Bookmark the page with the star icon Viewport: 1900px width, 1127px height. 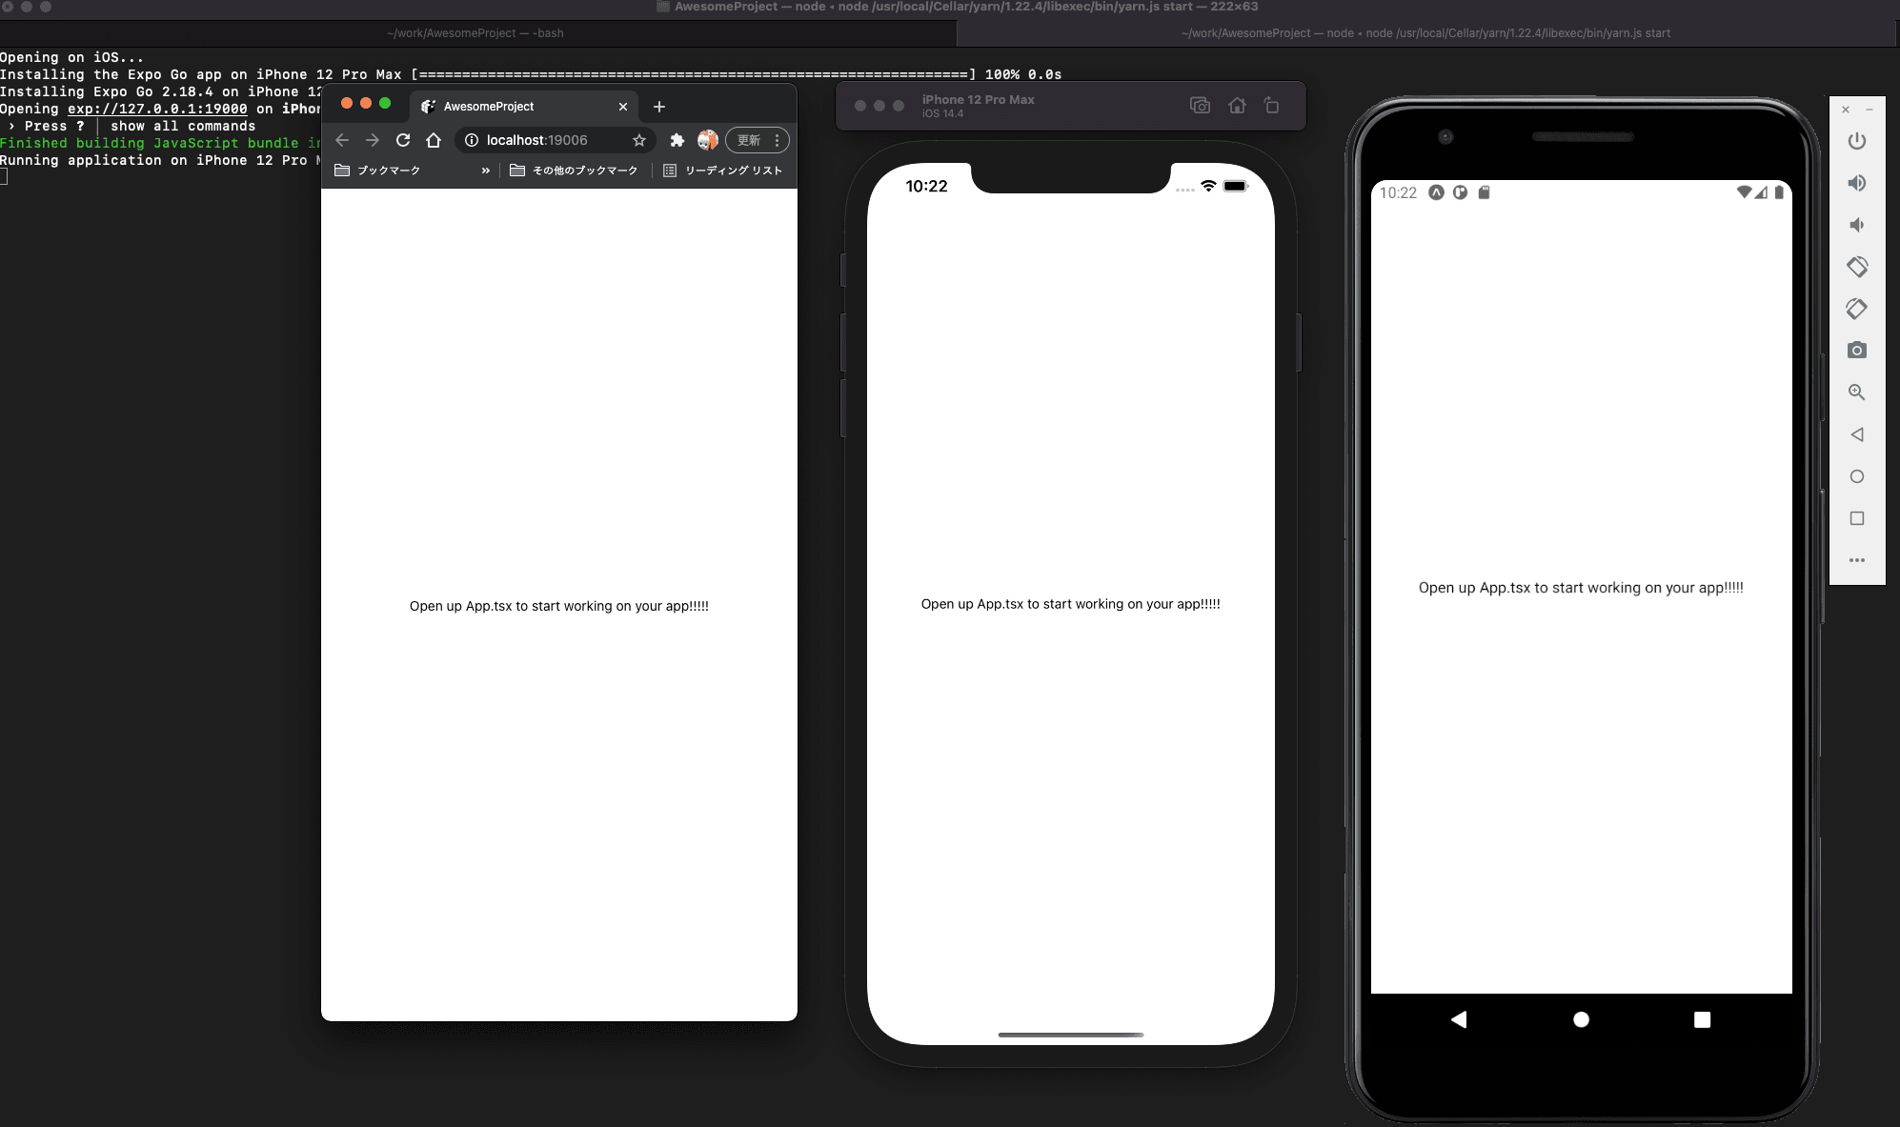coord(639,140)
